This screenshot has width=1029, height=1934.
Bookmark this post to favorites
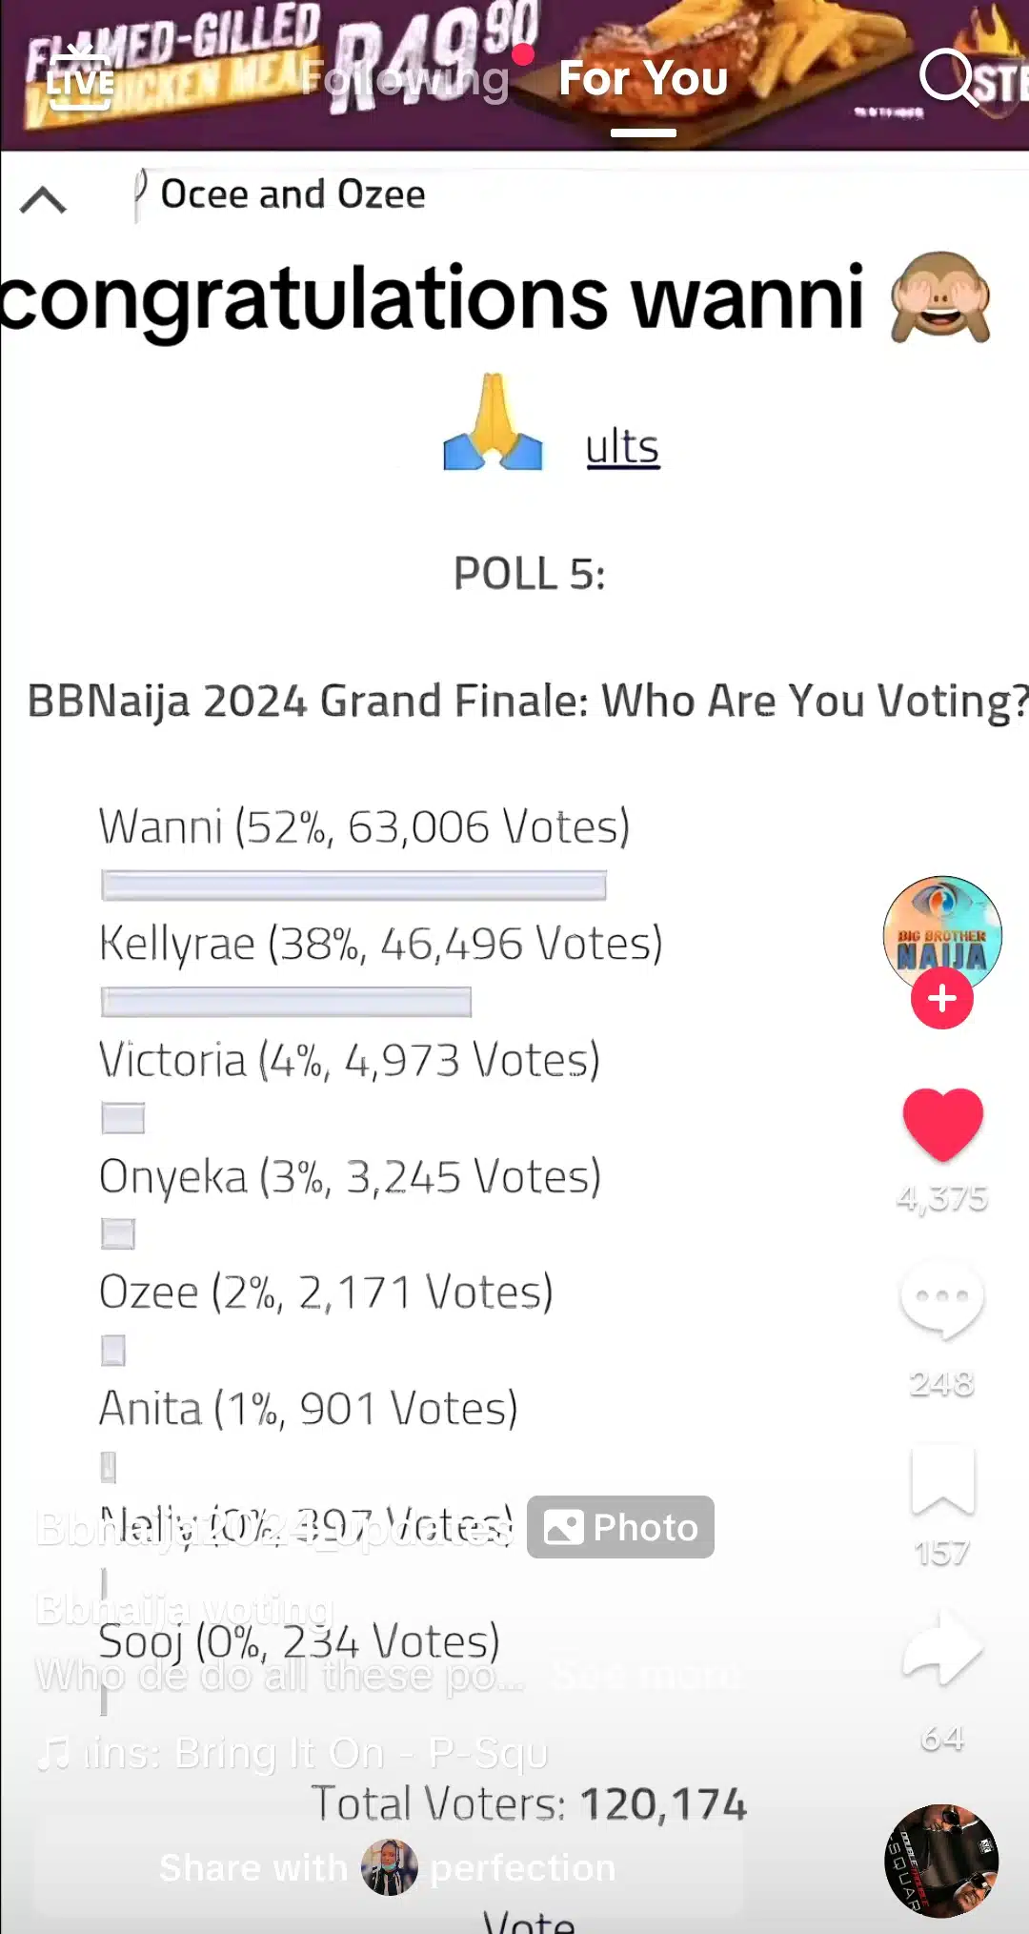click(x=942, y=1481)
